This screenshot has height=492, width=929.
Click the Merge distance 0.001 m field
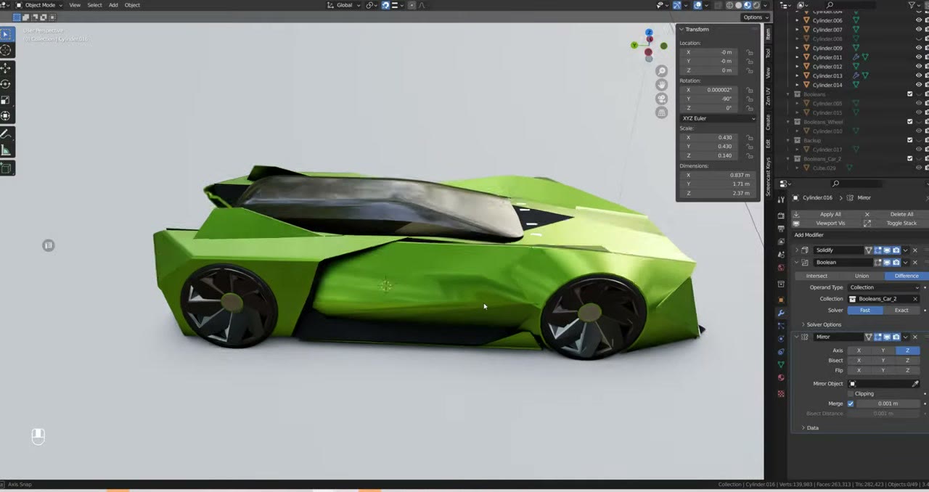tap(888, 403)
